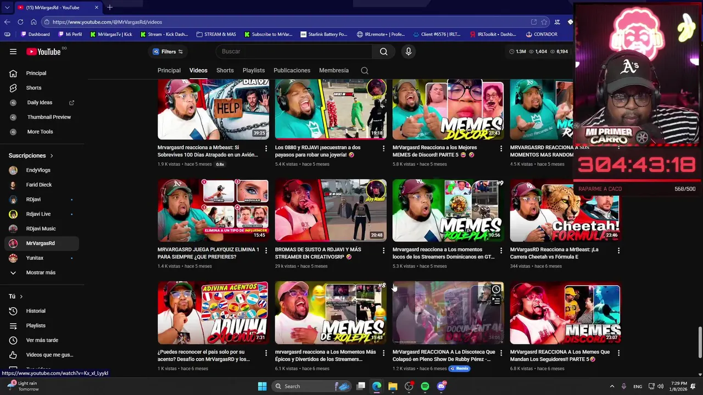Open EndyVlogs subscription channel
The image size is (703, 395).
[42, 170]
